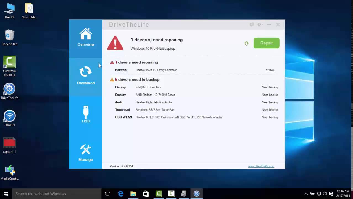Select the capture-1 video file icon
Image resolution: width=353 pixels, height=199 pixels.
pos(9,145)
